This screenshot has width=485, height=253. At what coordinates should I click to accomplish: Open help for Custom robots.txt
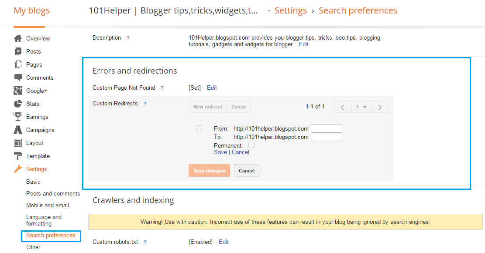(x=145, y=242)
